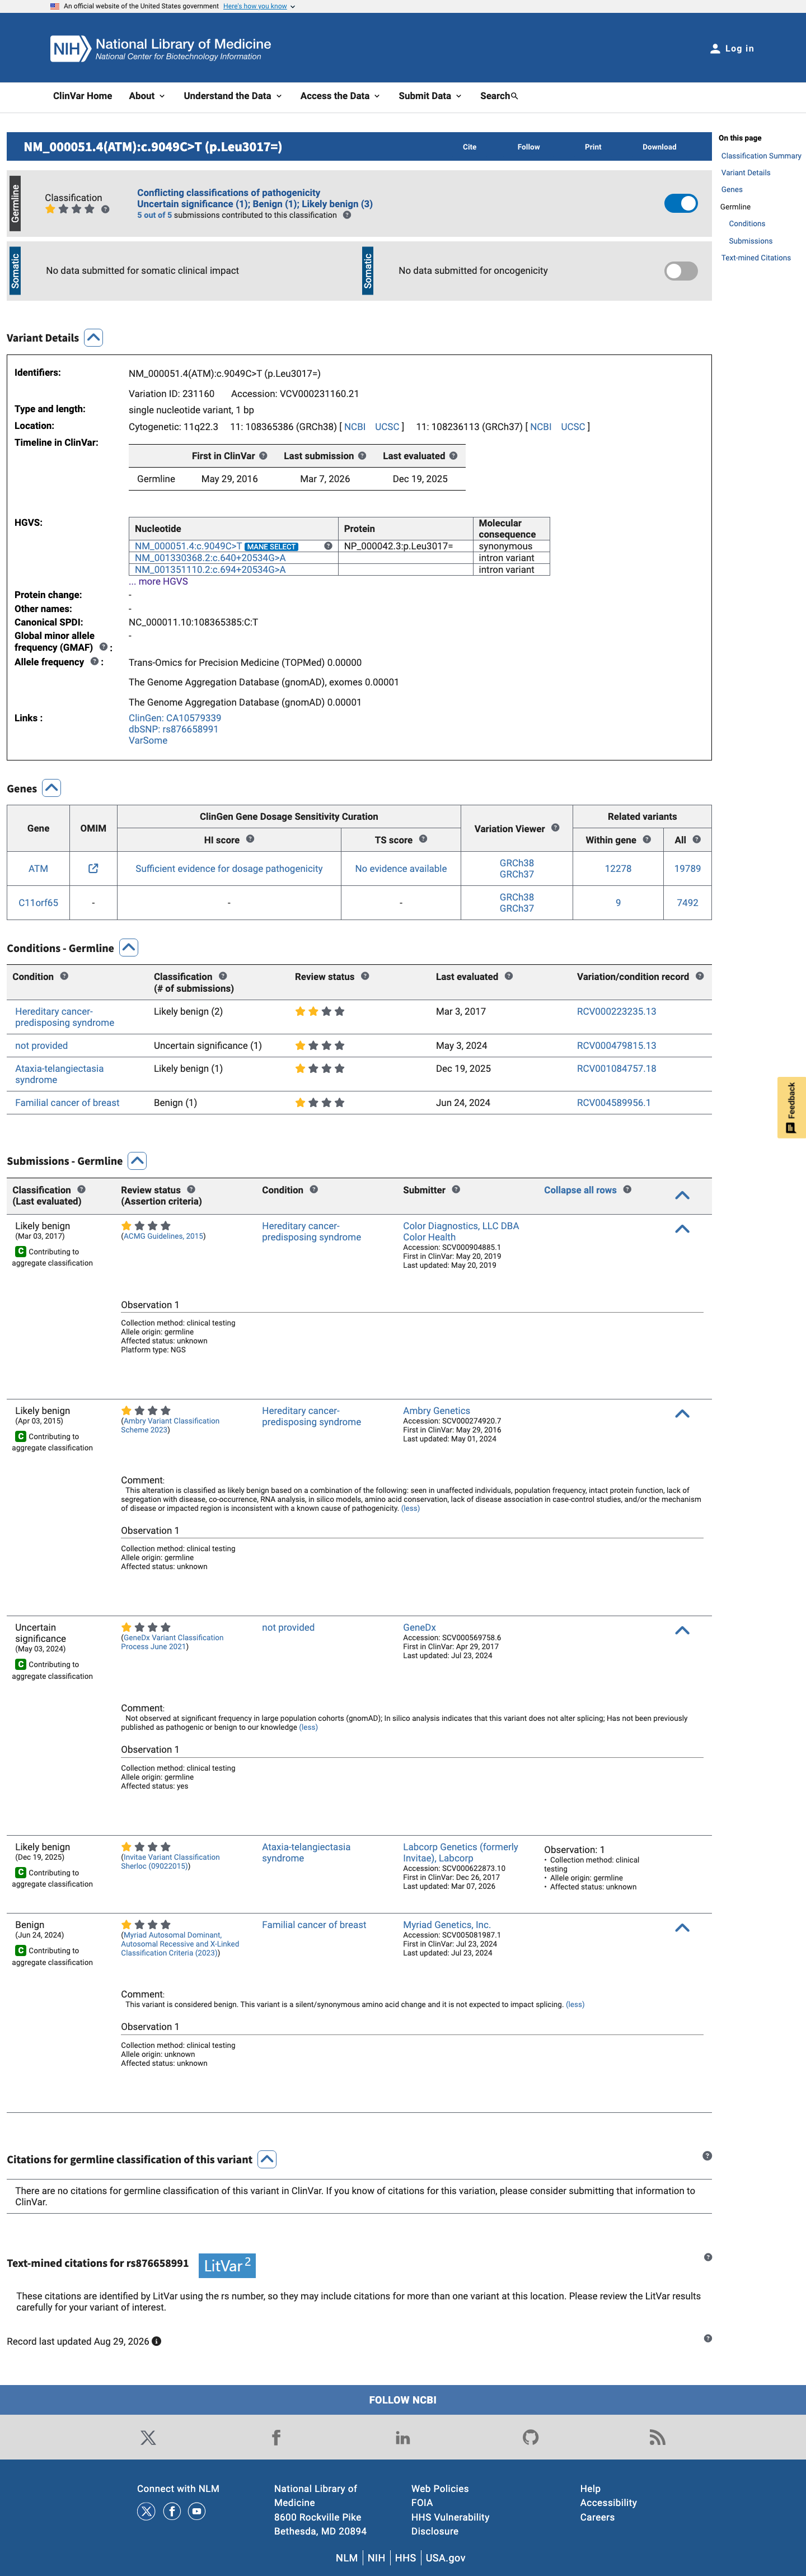Click the Classification stars help icon
Screen dimensions: 806x2576
[105, 209]
